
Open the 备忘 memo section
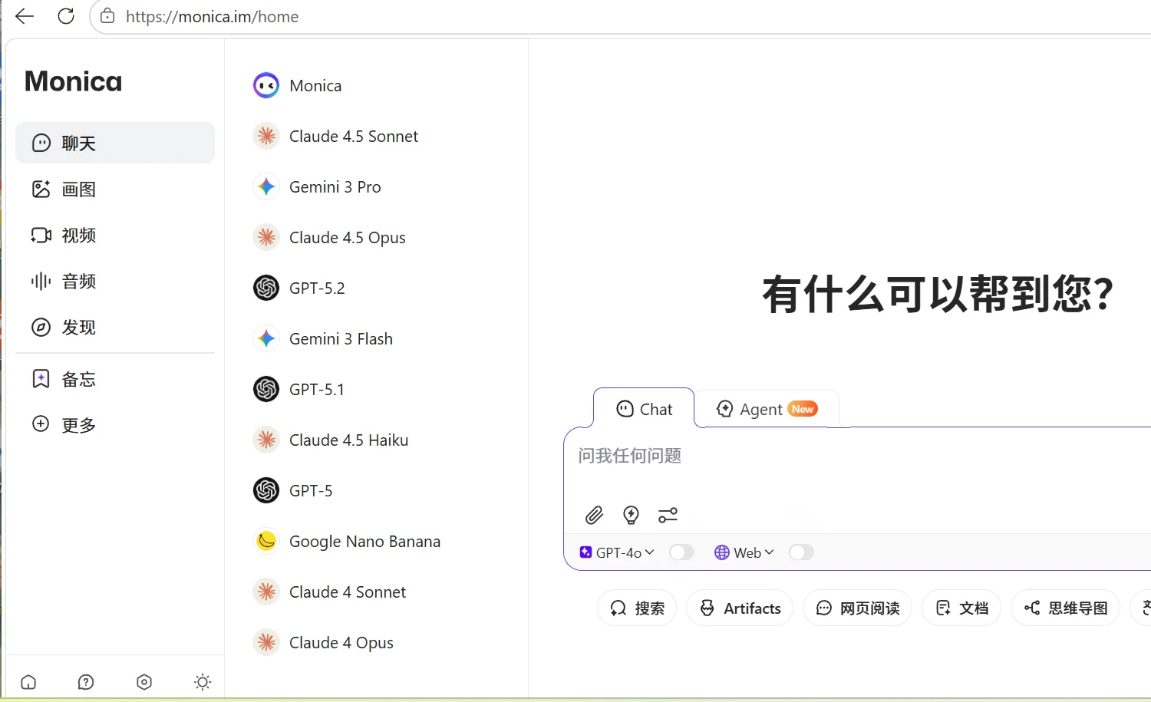[x=115, y=378]
